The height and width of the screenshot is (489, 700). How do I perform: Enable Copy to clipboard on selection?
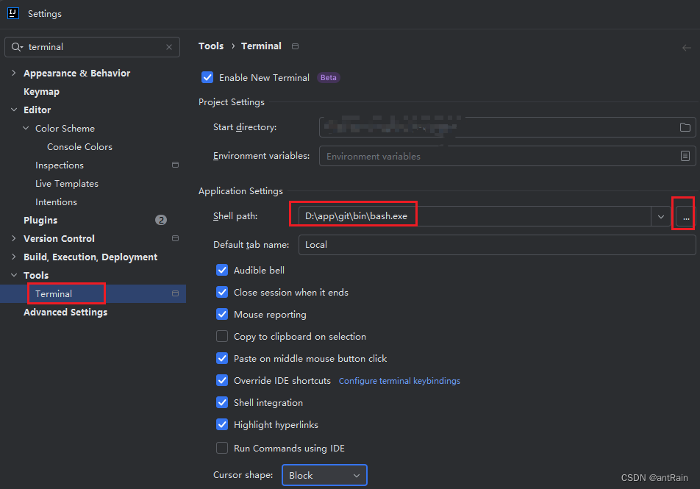click(222, 336)
